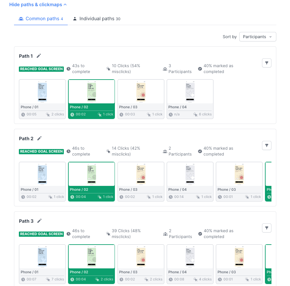
Task: Click the REACHED GOAL SCREEN badge on Path 2
Action: [41, 151]
